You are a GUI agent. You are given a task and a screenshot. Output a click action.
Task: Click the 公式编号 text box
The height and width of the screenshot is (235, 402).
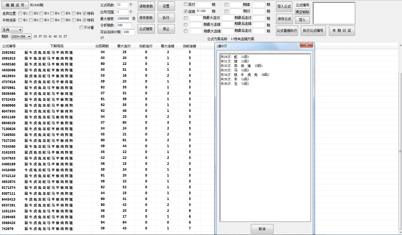(x=334, y=13)
